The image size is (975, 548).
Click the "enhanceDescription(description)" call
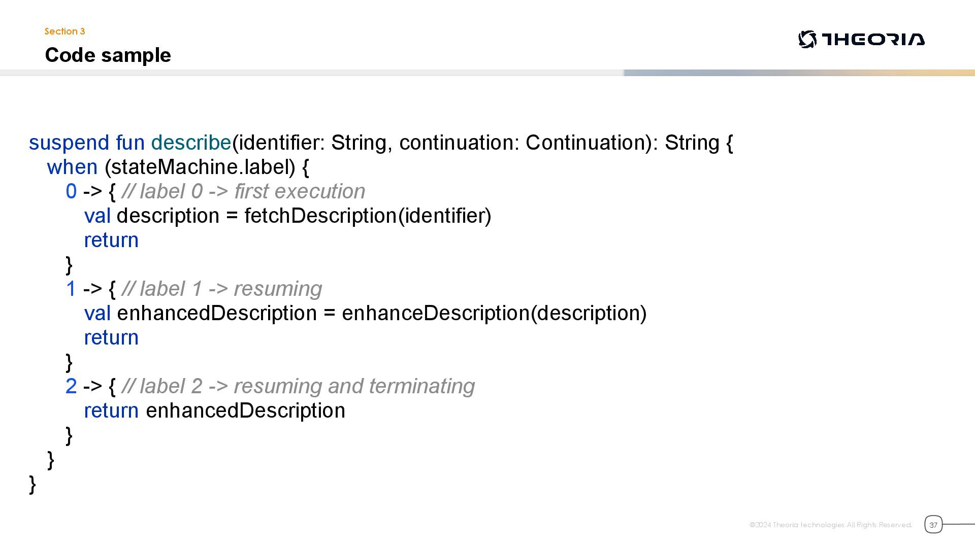(x=494, y=313)
